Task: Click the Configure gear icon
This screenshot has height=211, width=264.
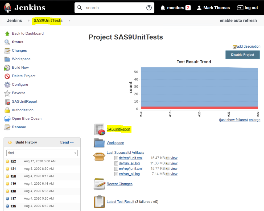Action: [x=7, y=85]
